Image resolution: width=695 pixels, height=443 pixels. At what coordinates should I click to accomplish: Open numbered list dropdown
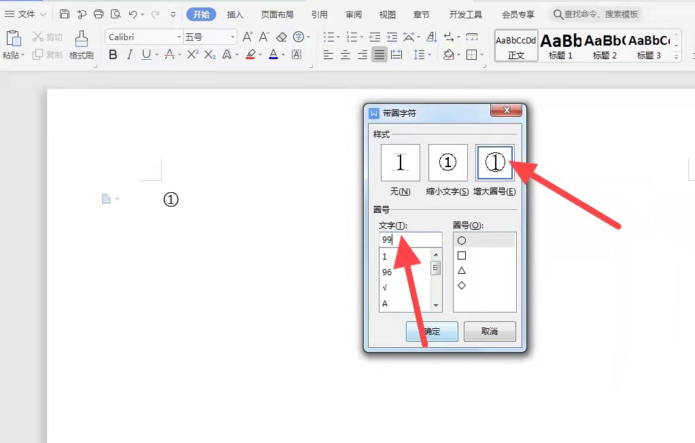pos(361,37)
